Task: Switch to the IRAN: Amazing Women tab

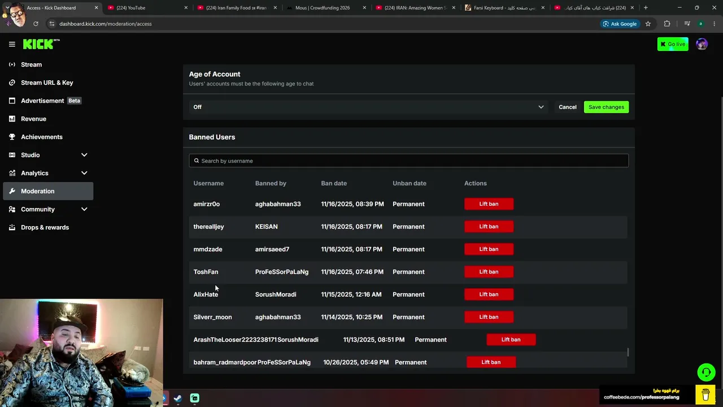Action: (415, 8)
